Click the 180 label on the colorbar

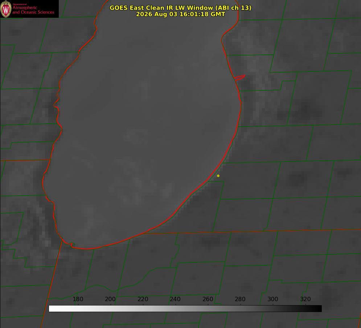(78, 299)
